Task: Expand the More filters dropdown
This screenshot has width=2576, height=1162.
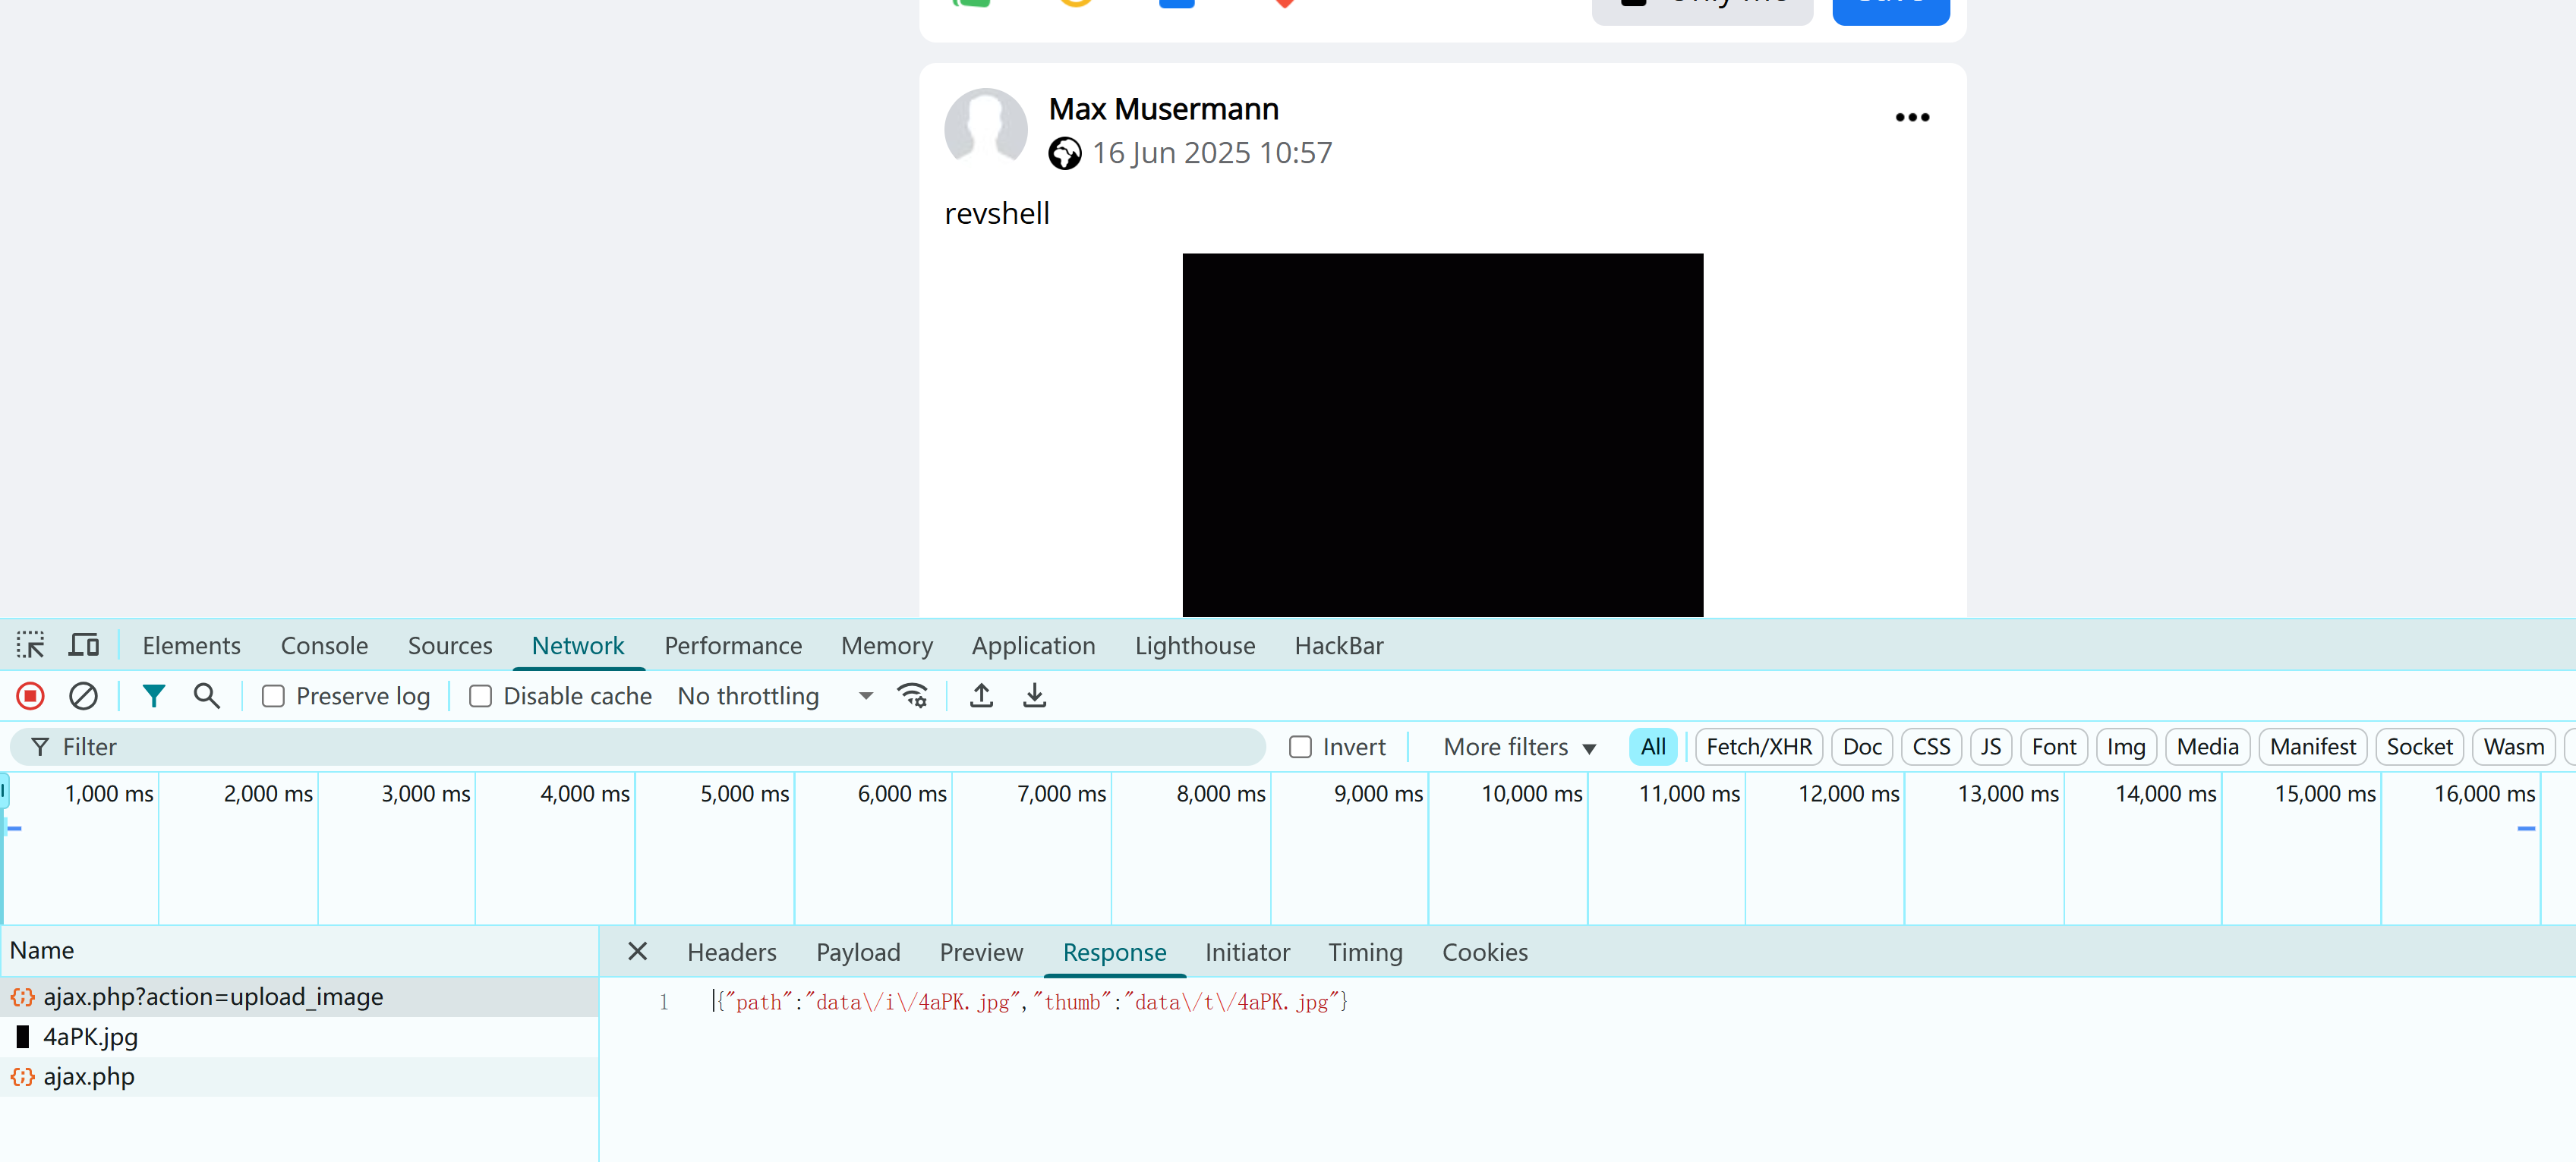Action: click(x=1519, y=747)
